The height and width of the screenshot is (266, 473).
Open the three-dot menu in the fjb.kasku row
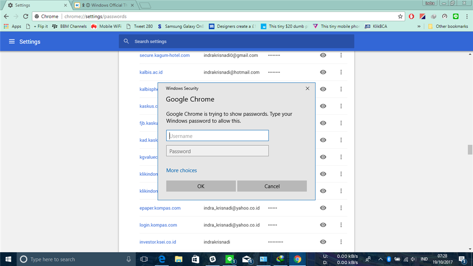point(341,123)
